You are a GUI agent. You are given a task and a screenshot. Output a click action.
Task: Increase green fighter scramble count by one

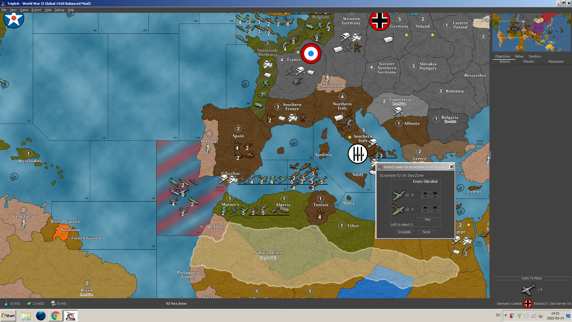pyautogui.click(x=425, y=193)
